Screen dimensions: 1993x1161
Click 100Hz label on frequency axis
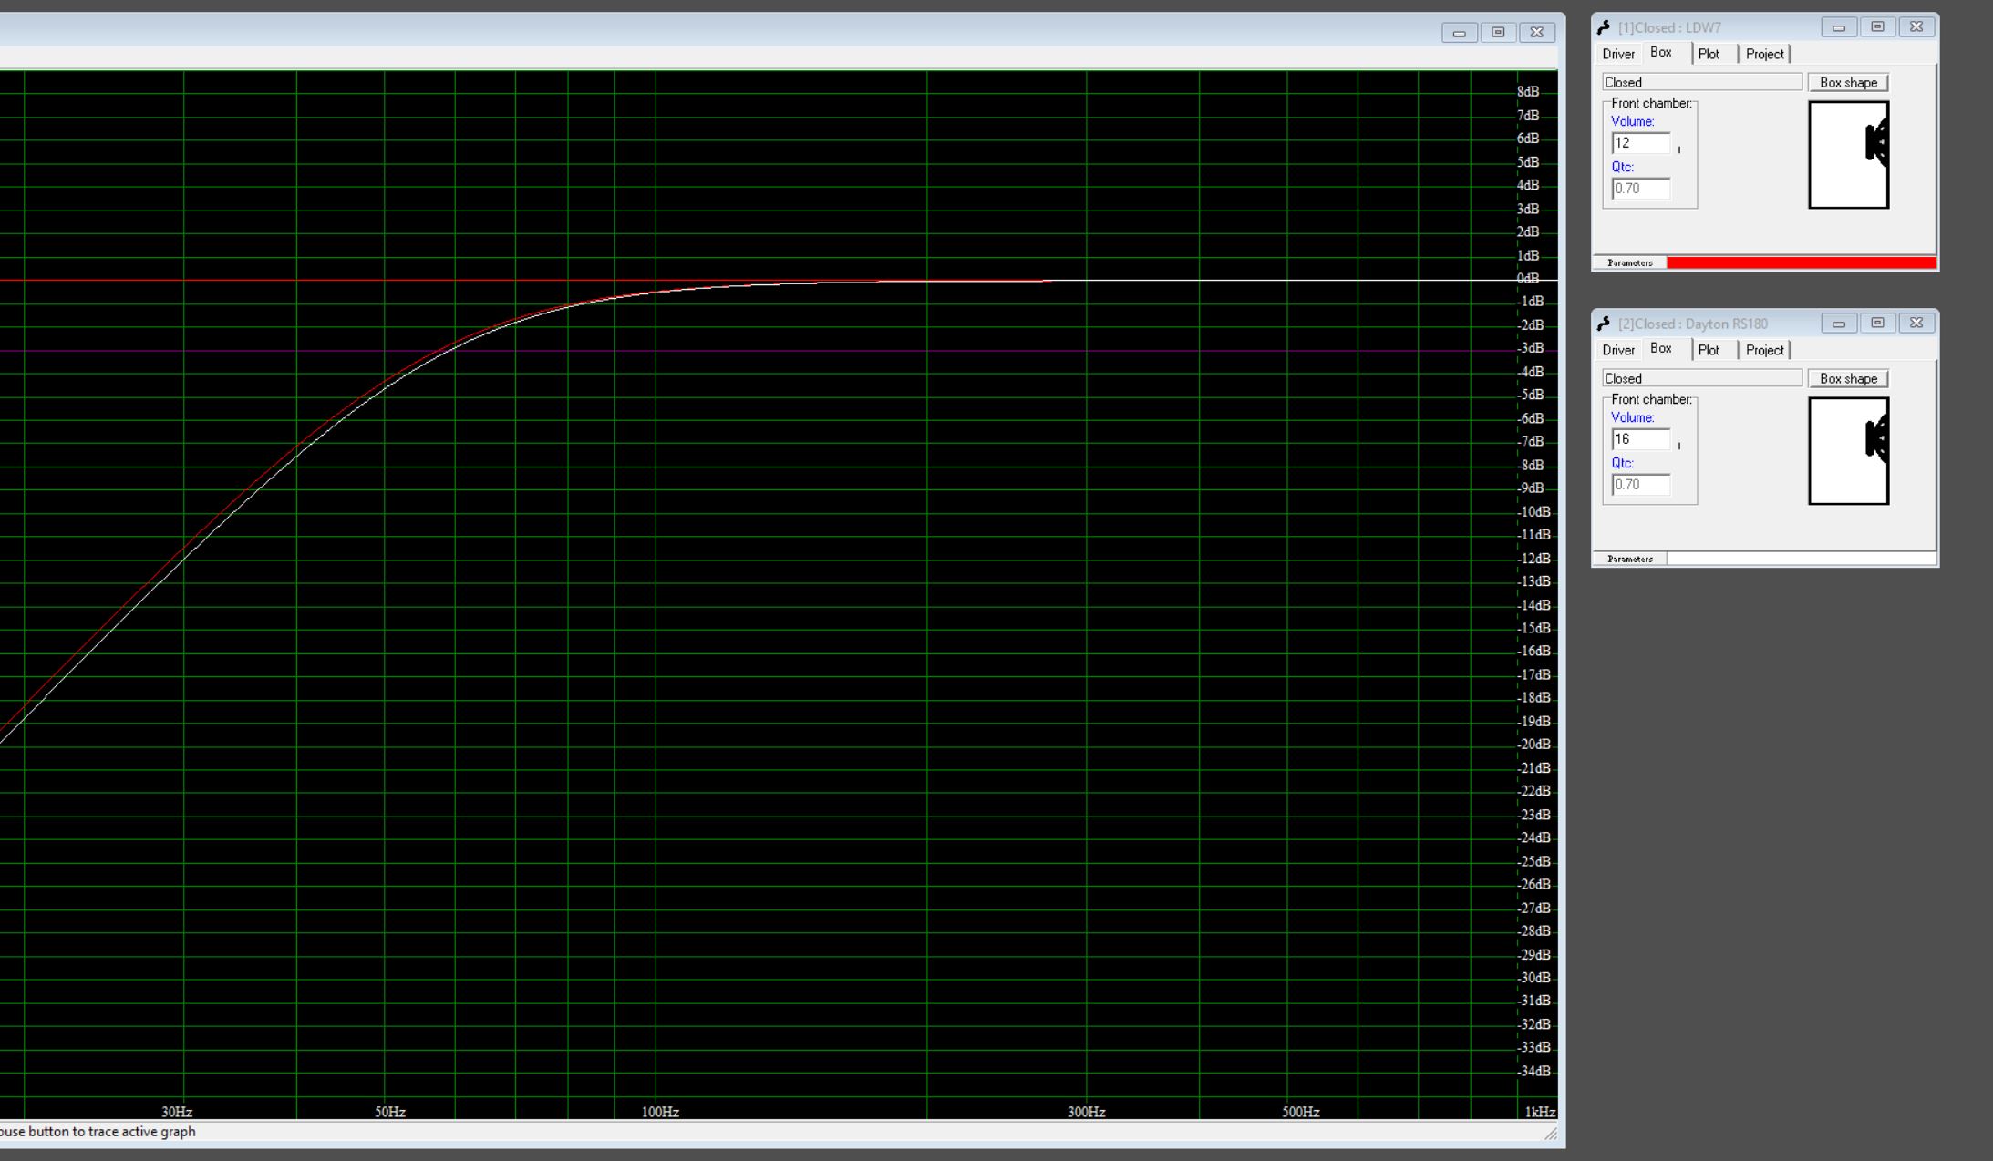pyautogui.click(x=660, y=1112)
